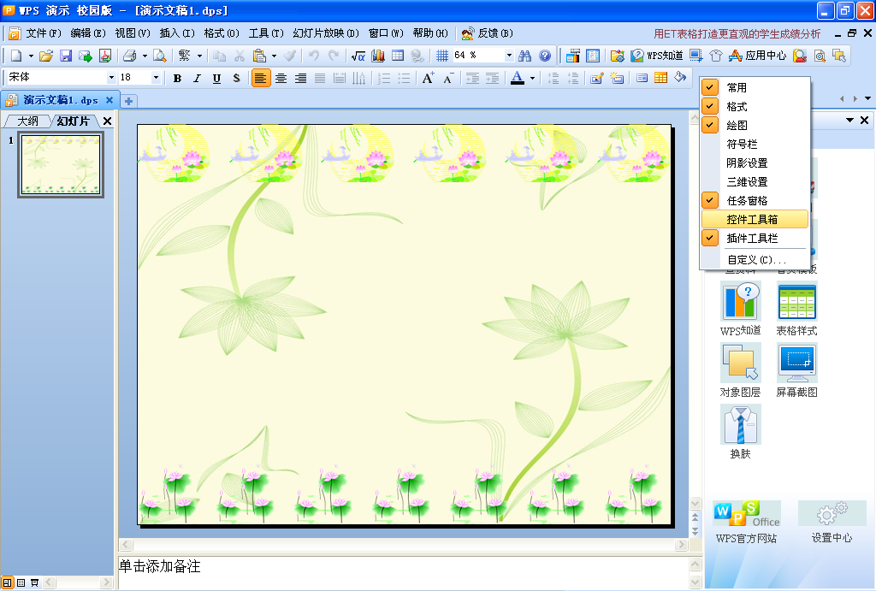The width and height of the screenshot is (876, 591).
Task: Open the 幻灯片放映 menu
Action: coord(324,33)
